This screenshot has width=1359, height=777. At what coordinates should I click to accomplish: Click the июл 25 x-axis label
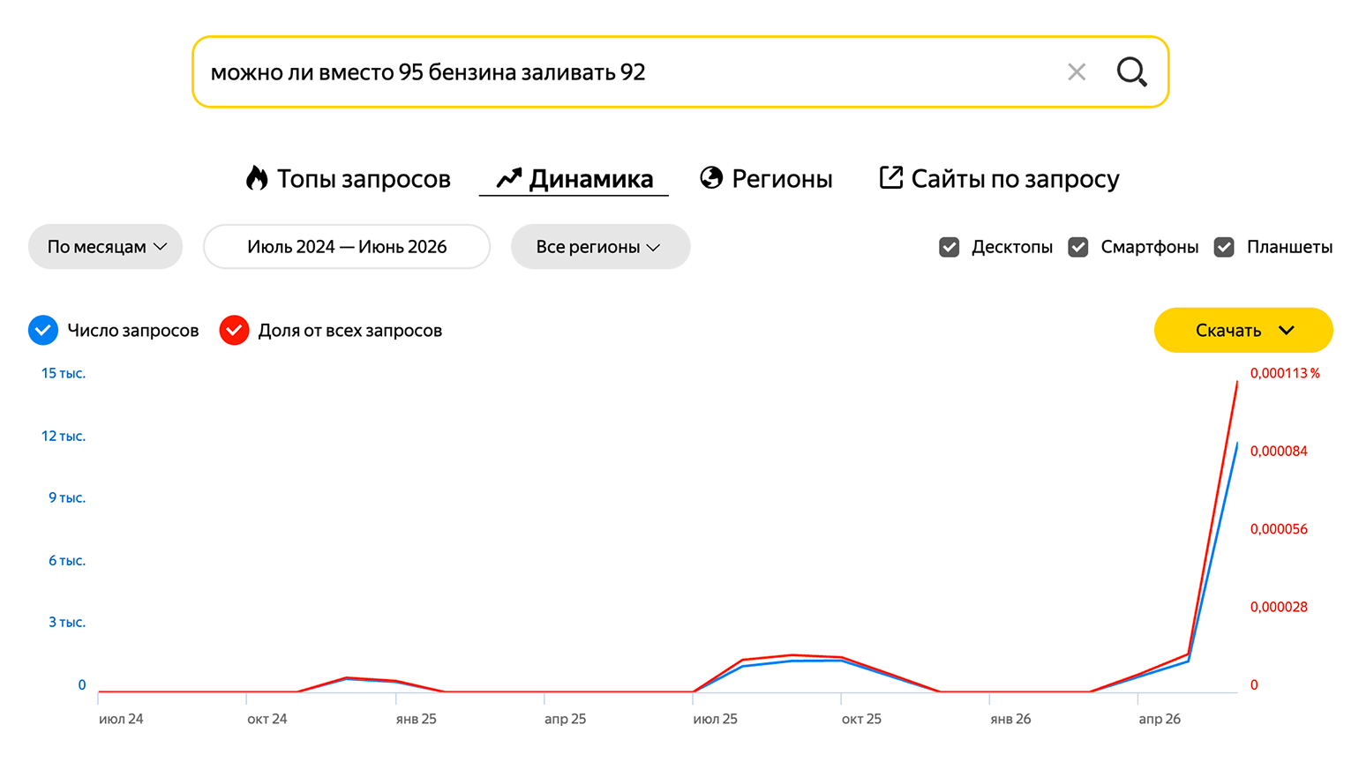(716, 719)
